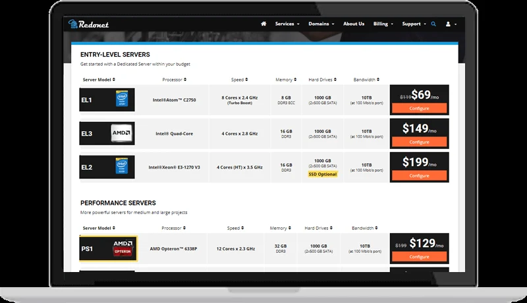Configure the EL1 server at $69

tap(419, 109)
